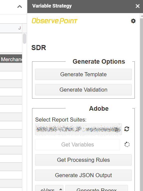
Task: Click the Generate Regex button
Action: pyautogui.click(x=97, y=188)
